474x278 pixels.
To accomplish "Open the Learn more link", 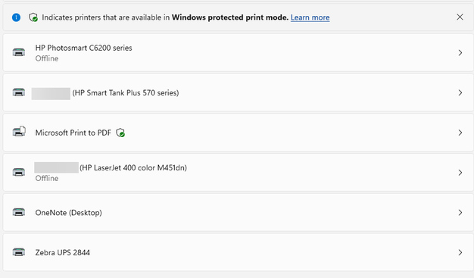I will 310,17.
